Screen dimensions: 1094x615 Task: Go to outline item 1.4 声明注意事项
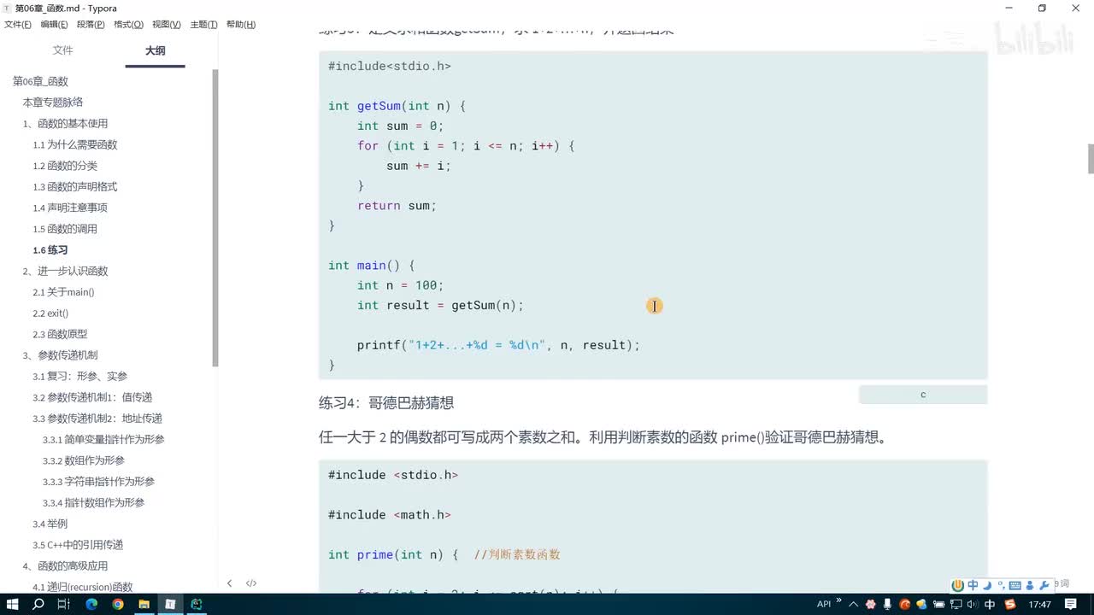pos(70,208)
